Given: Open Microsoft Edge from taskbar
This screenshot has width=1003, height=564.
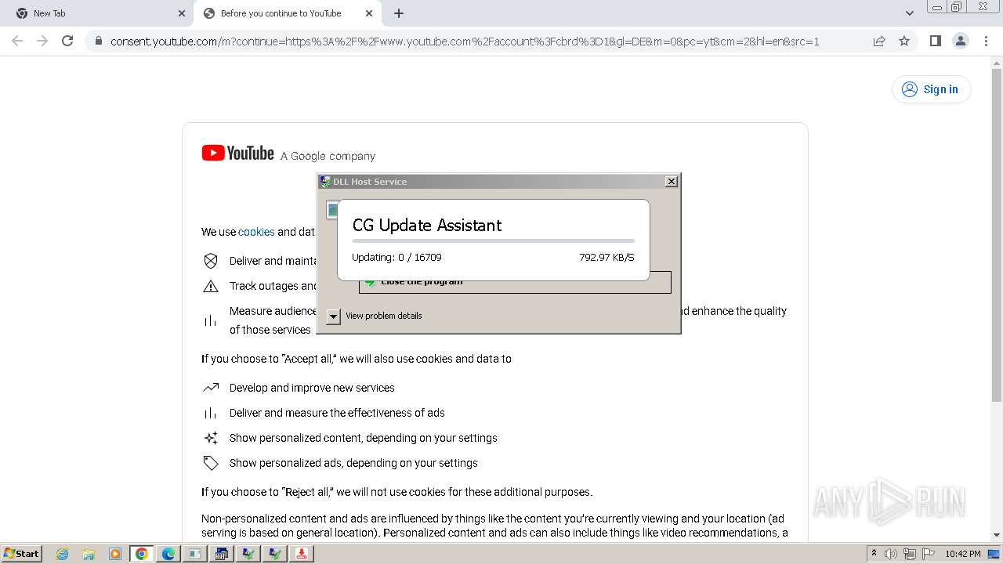Looking at the screenshot, I should [x=168, y=554].
